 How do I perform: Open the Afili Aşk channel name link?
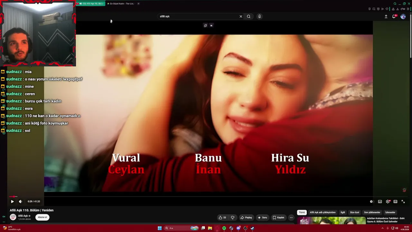23,216
